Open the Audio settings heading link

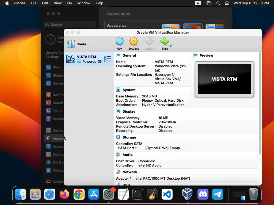click(x=128, y=155)
